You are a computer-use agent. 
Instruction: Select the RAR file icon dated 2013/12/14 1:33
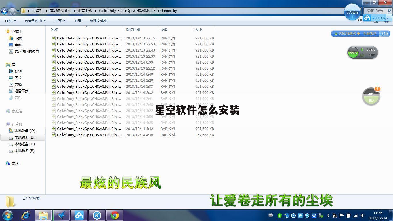pyautogui.click(x=54, y=86)
